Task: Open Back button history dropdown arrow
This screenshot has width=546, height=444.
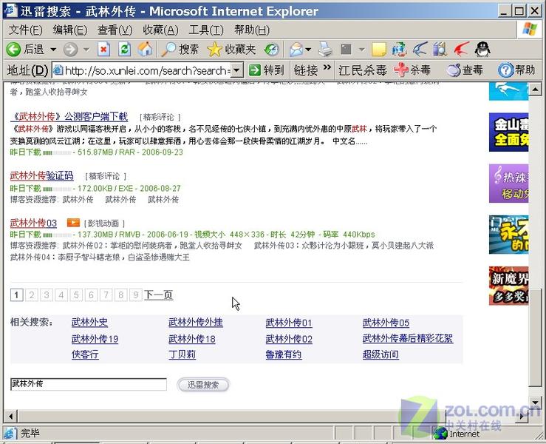Action: point(53,50)
